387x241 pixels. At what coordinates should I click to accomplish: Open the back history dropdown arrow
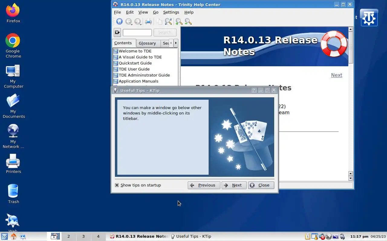coord(132,24)
